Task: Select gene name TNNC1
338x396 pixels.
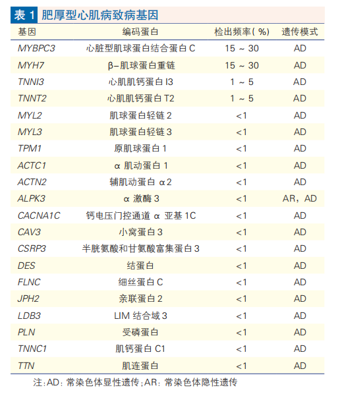Action: coord(32,349)
